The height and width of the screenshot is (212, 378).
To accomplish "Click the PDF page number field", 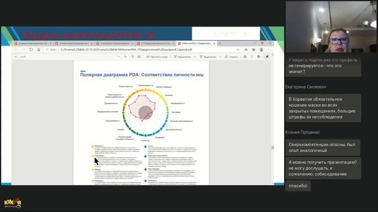I will click(x=16, y=57).
